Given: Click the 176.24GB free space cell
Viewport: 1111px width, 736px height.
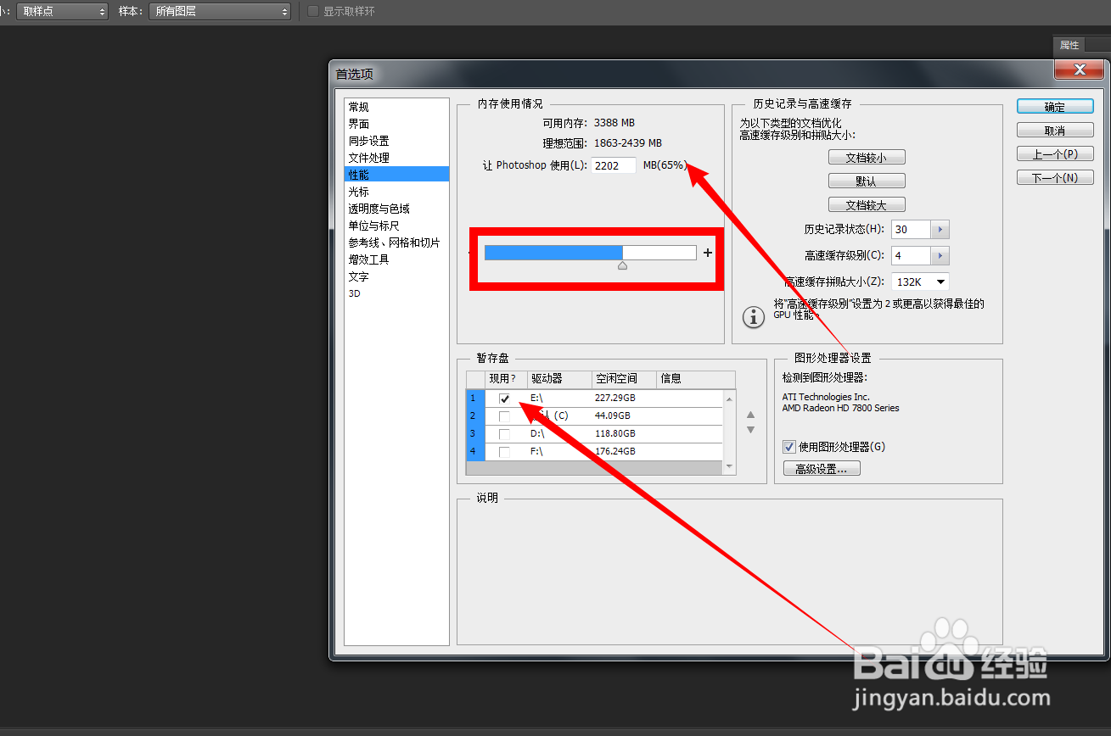Looking at the screenshot, I should 615,451.
